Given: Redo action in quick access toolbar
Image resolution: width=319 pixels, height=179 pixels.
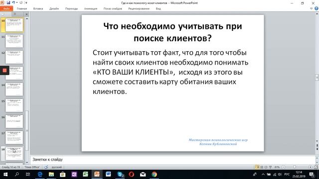Looking at the screenshot, I should click(x=21, y=2).
